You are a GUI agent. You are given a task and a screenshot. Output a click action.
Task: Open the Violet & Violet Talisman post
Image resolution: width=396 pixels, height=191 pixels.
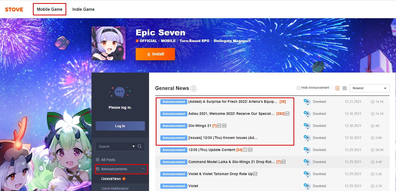click(220, 174)
